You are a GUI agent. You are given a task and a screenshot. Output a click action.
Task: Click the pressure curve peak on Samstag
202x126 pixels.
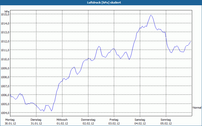point(151,15)
